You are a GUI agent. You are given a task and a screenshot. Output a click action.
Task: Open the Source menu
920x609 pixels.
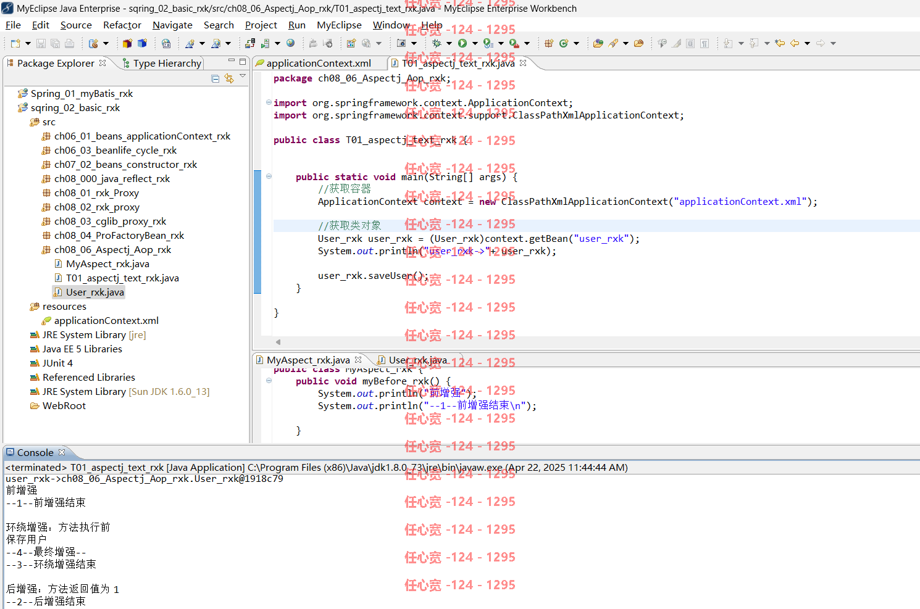click(76, 25)
